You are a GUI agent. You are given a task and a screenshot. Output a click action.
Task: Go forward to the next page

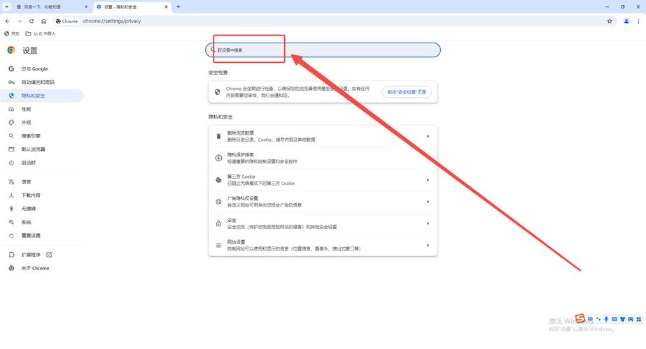point(20,21)
